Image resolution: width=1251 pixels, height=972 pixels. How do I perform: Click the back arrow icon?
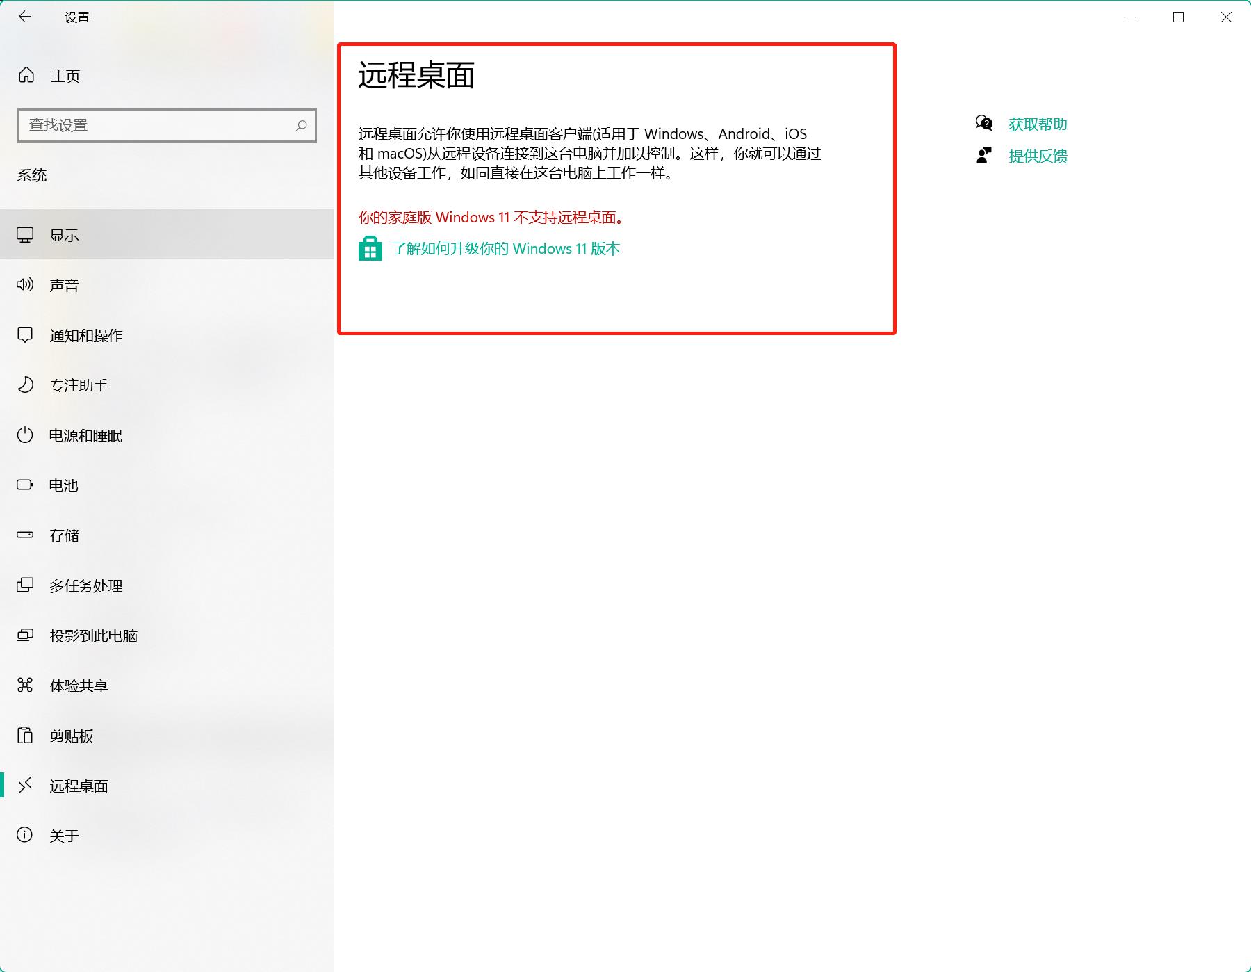click(25, 17)
